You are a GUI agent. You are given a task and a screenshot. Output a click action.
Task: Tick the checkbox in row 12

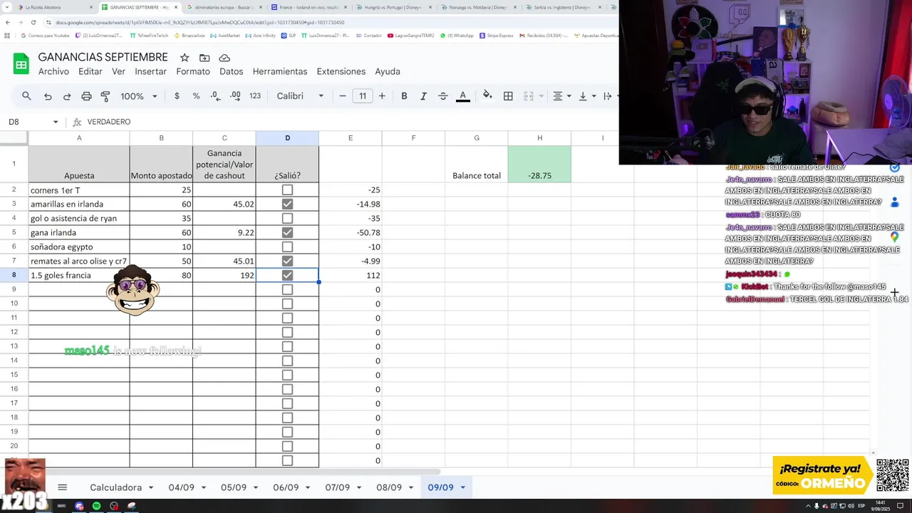[x=287, y=332]
